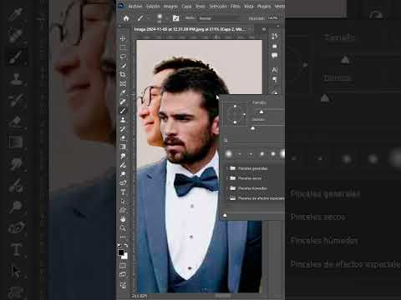Open the Imagen menu
The image size is (401, 300).
170,6
